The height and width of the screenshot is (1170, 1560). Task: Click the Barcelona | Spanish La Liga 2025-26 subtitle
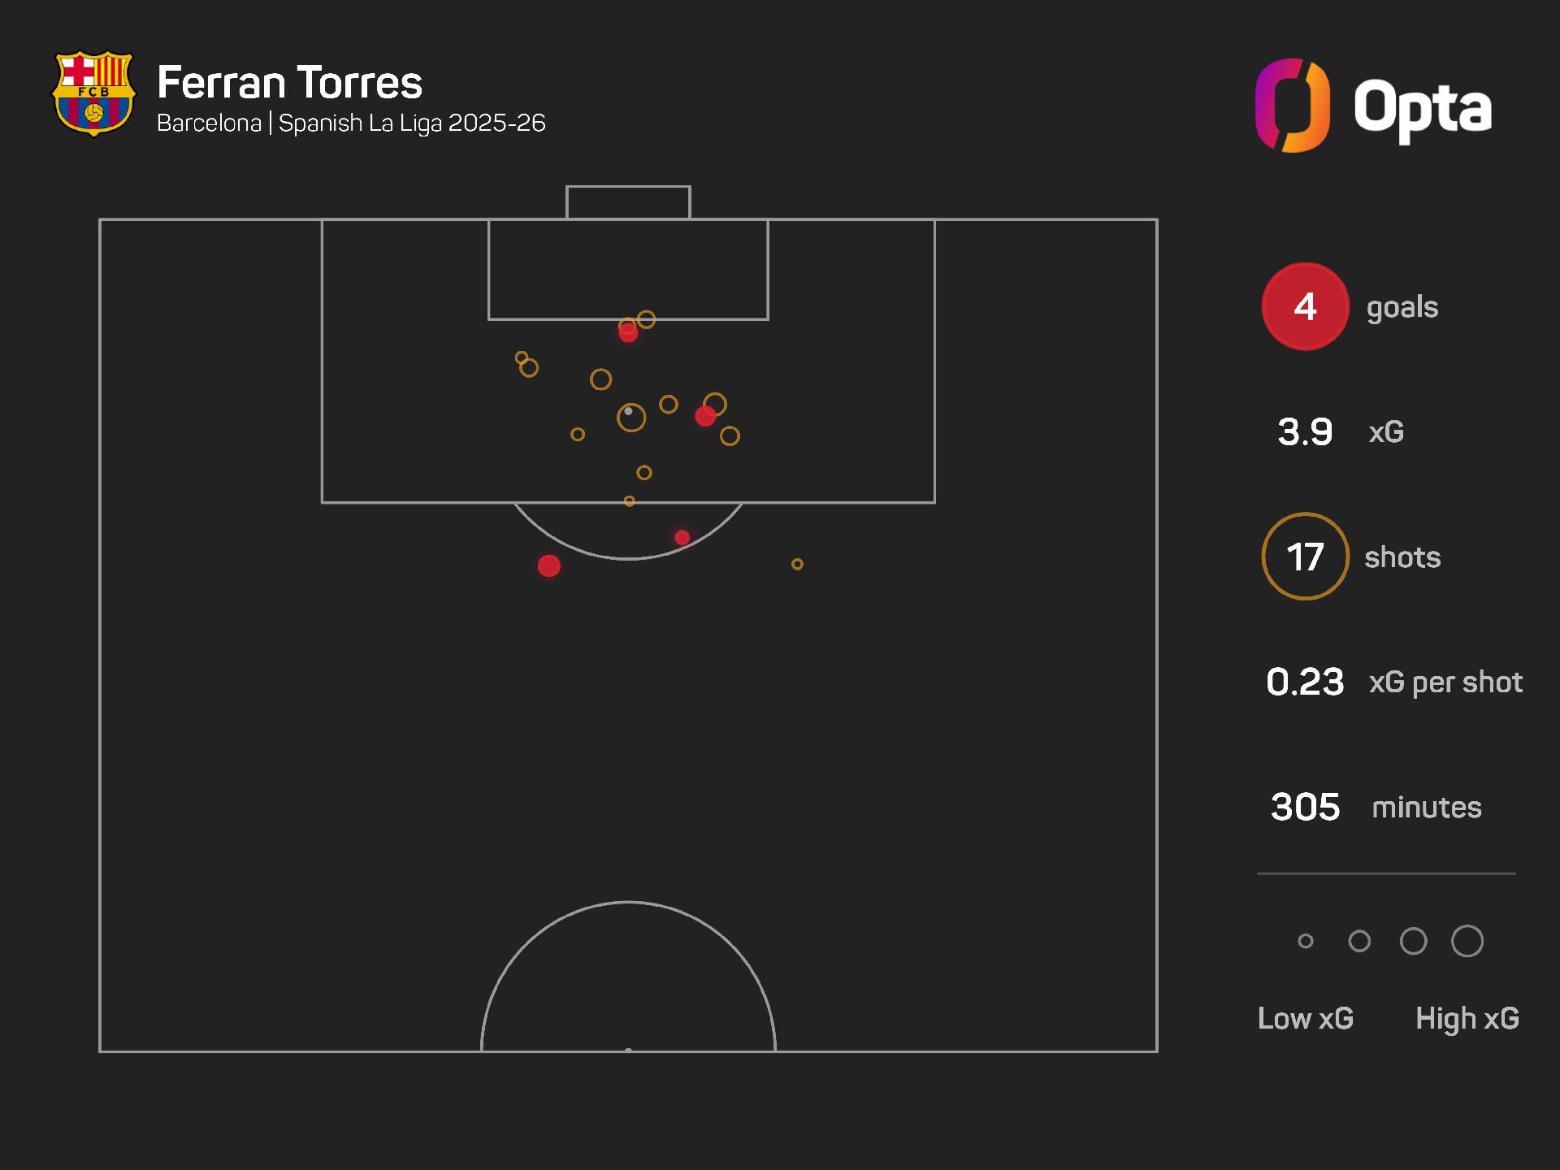pos(351,123)
